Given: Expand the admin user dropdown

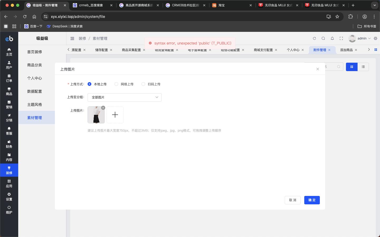Looking at the screenshot, I should [360, 38].
